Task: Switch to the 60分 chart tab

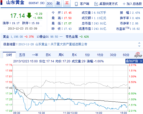Action: [x=126, y=55]
